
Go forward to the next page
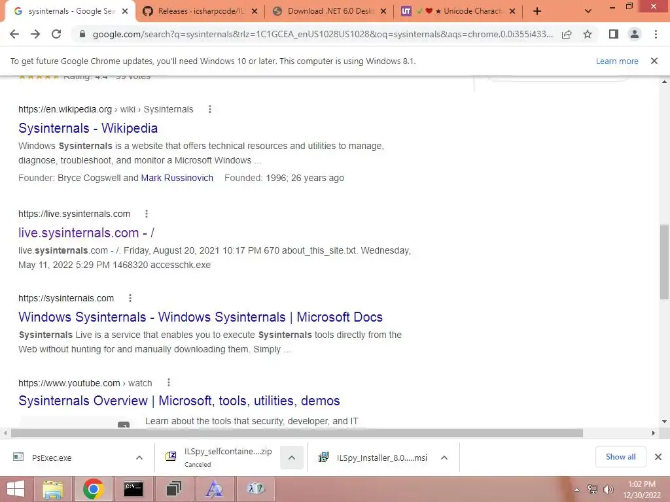pyautogui.click(x=35, y=34)
